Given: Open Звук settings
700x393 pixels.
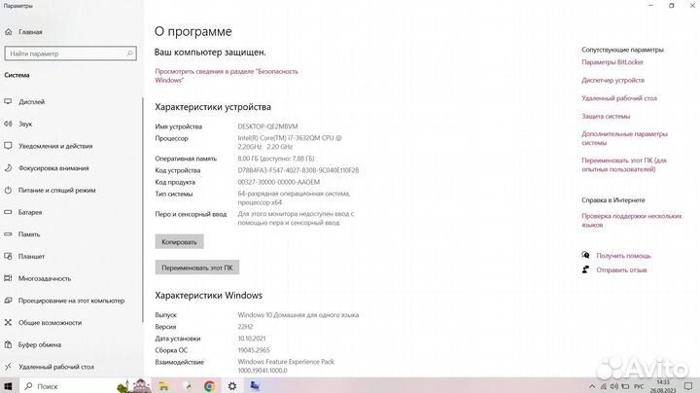Looking at the screenshot, I should pyautogui.click(x=25, y=125).
